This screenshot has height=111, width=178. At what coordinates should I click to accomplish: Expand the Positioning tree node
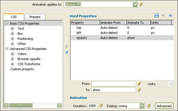12,39
